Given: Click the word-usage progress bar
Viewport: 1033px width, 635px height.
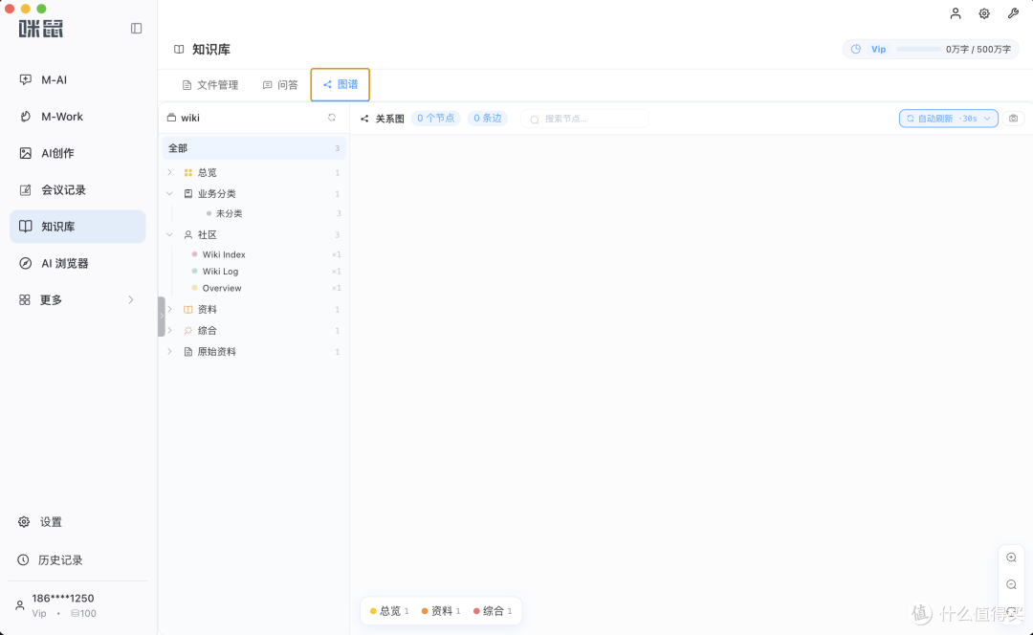Looking at the screenshot, I should pyautogui.click(x=919, y=49).
